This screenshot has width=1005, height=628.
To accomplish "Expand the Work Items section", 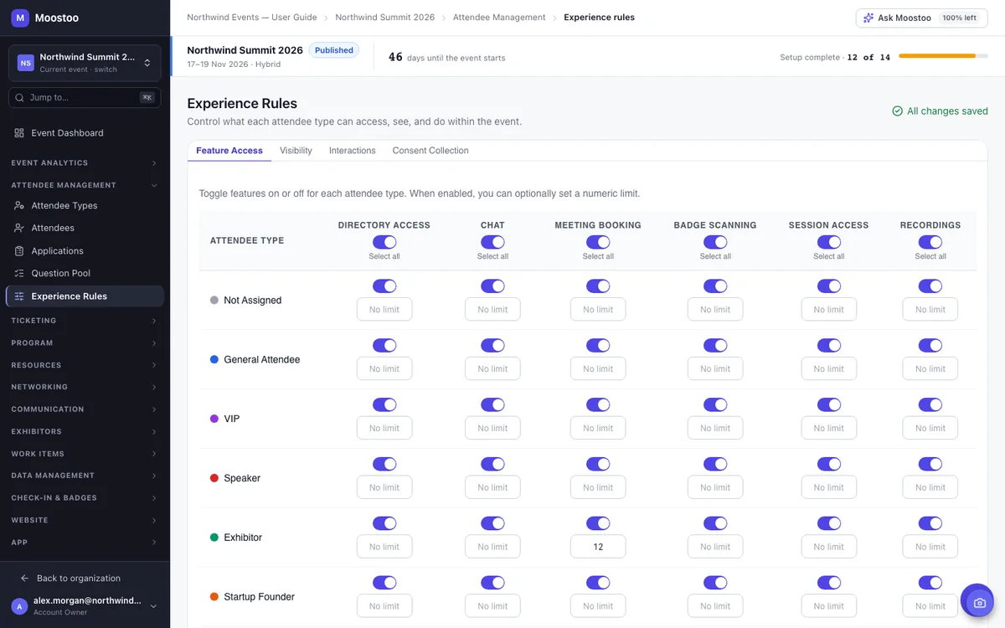I will pos(85,454).
